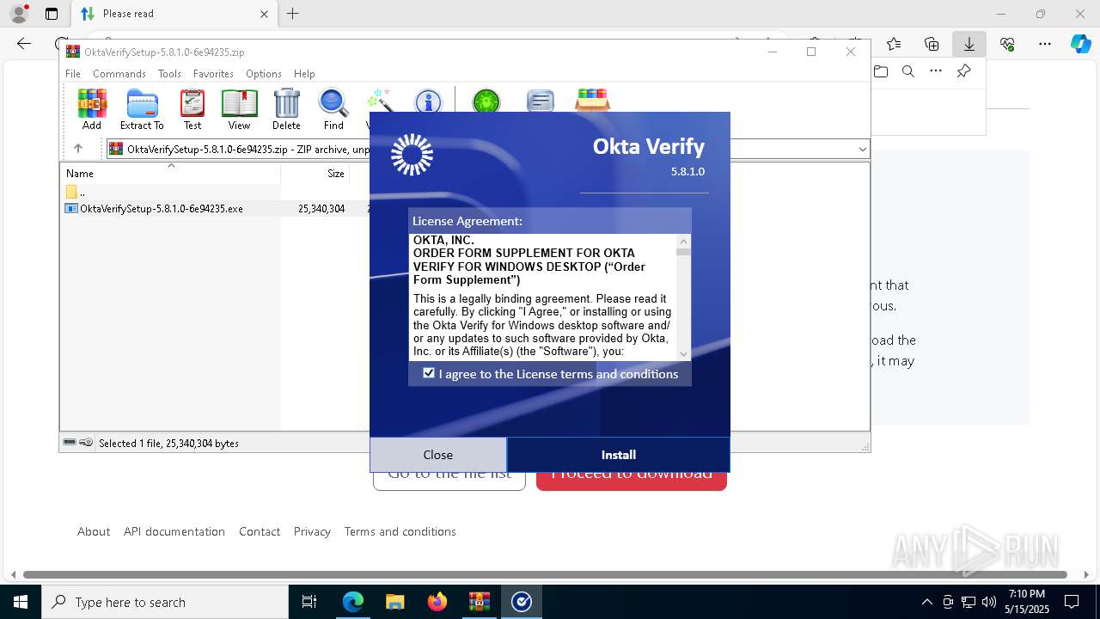The height and width of the screenshot is (619, 1100).
Task: Click the Delete trash icon
Action: coord(286,109)
